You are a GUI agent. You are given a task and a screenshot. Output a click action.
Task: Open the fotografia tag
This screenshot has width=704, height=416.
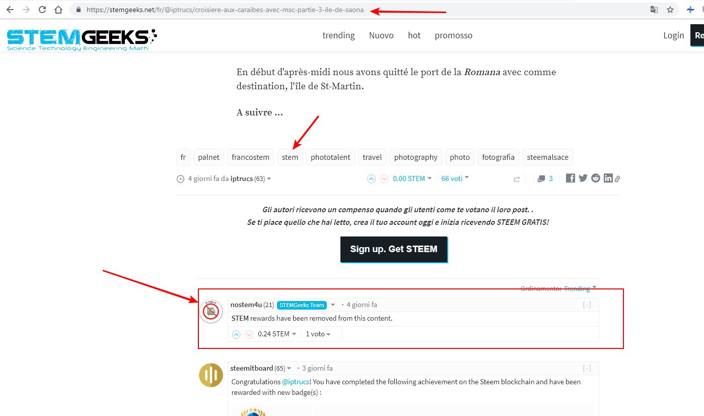(499, 157)
